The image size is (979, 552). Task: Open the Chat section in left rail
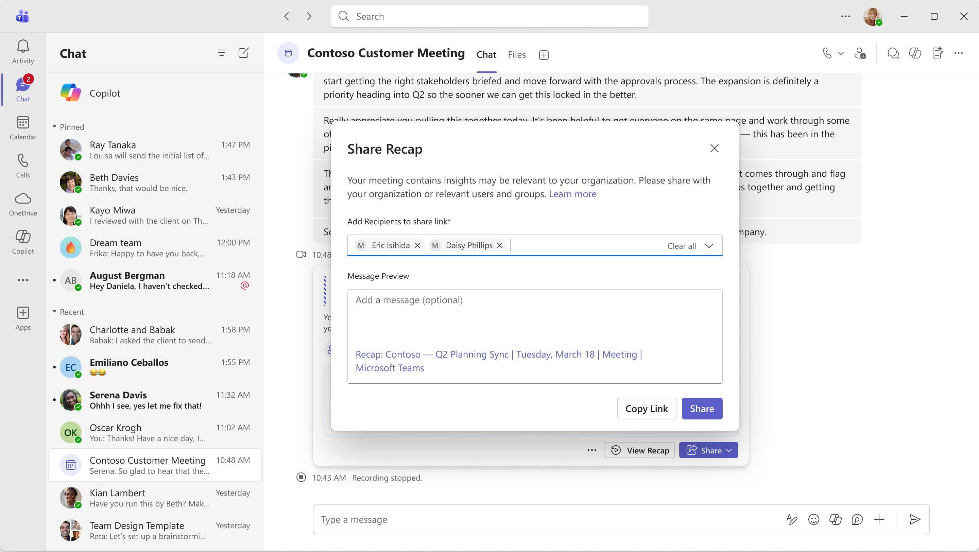coord(23,90)
